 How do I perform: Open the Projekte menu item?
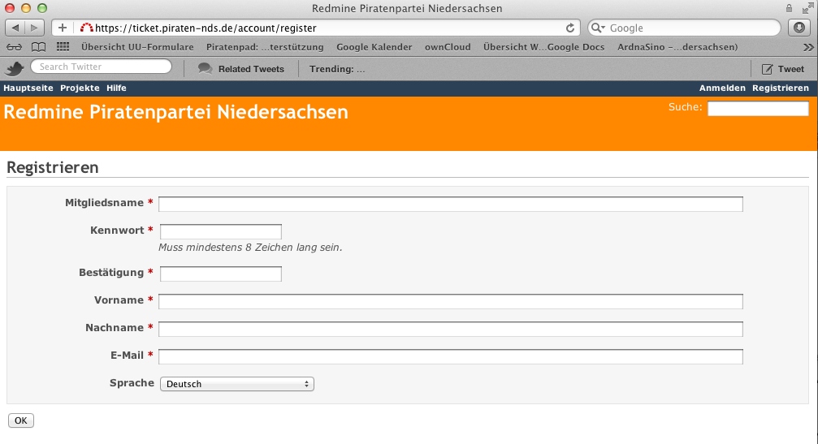80,88
